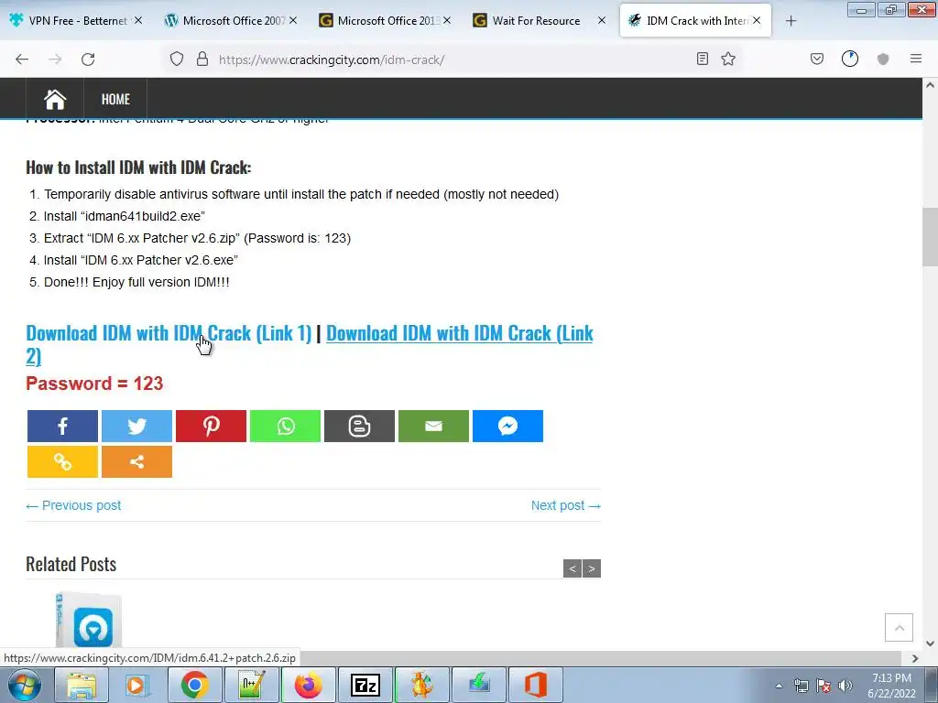Viewport: 938px width, 703px height.
Task: Go forward with the forward arrow
Action: (x=55, y=59)
